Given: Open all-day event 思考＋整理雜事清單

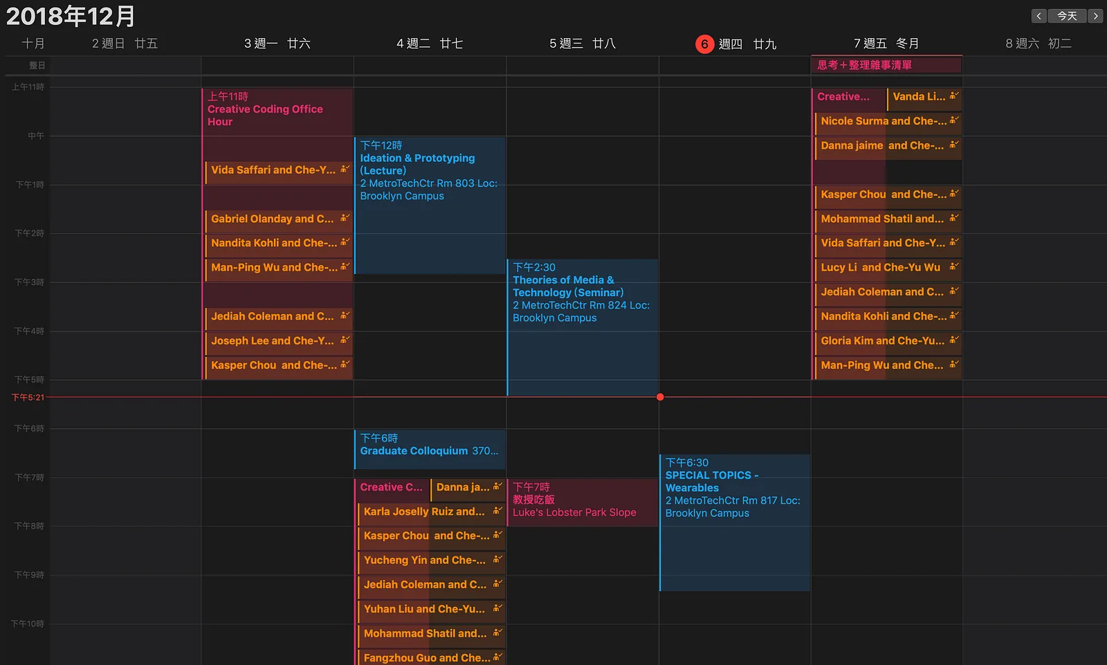Looking at the screenshot, I should pos(887,65).
